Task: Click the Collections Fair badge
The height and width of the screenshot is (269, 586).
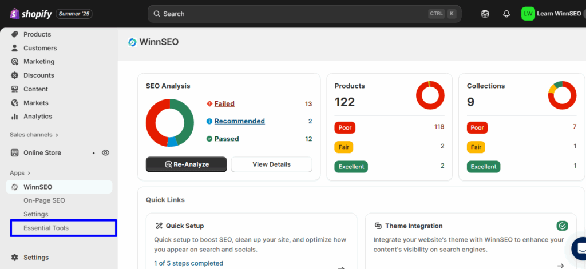Action: click(476, 147)
